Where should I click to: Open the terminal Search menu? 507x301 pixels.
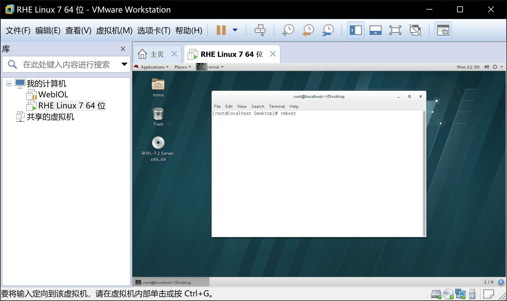pyautogui.click(x=258, y=106)
